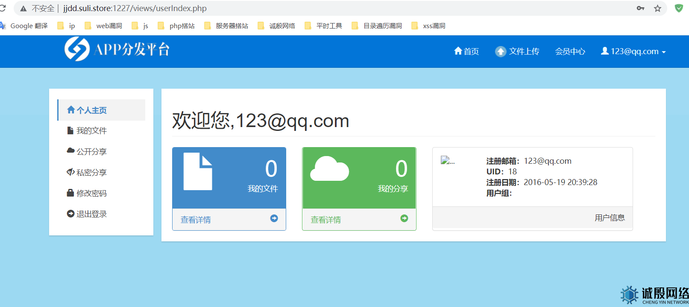Click the house icon beside 个人主页
Viewport: 689px width, 307px height.
[x=71, y=110]
